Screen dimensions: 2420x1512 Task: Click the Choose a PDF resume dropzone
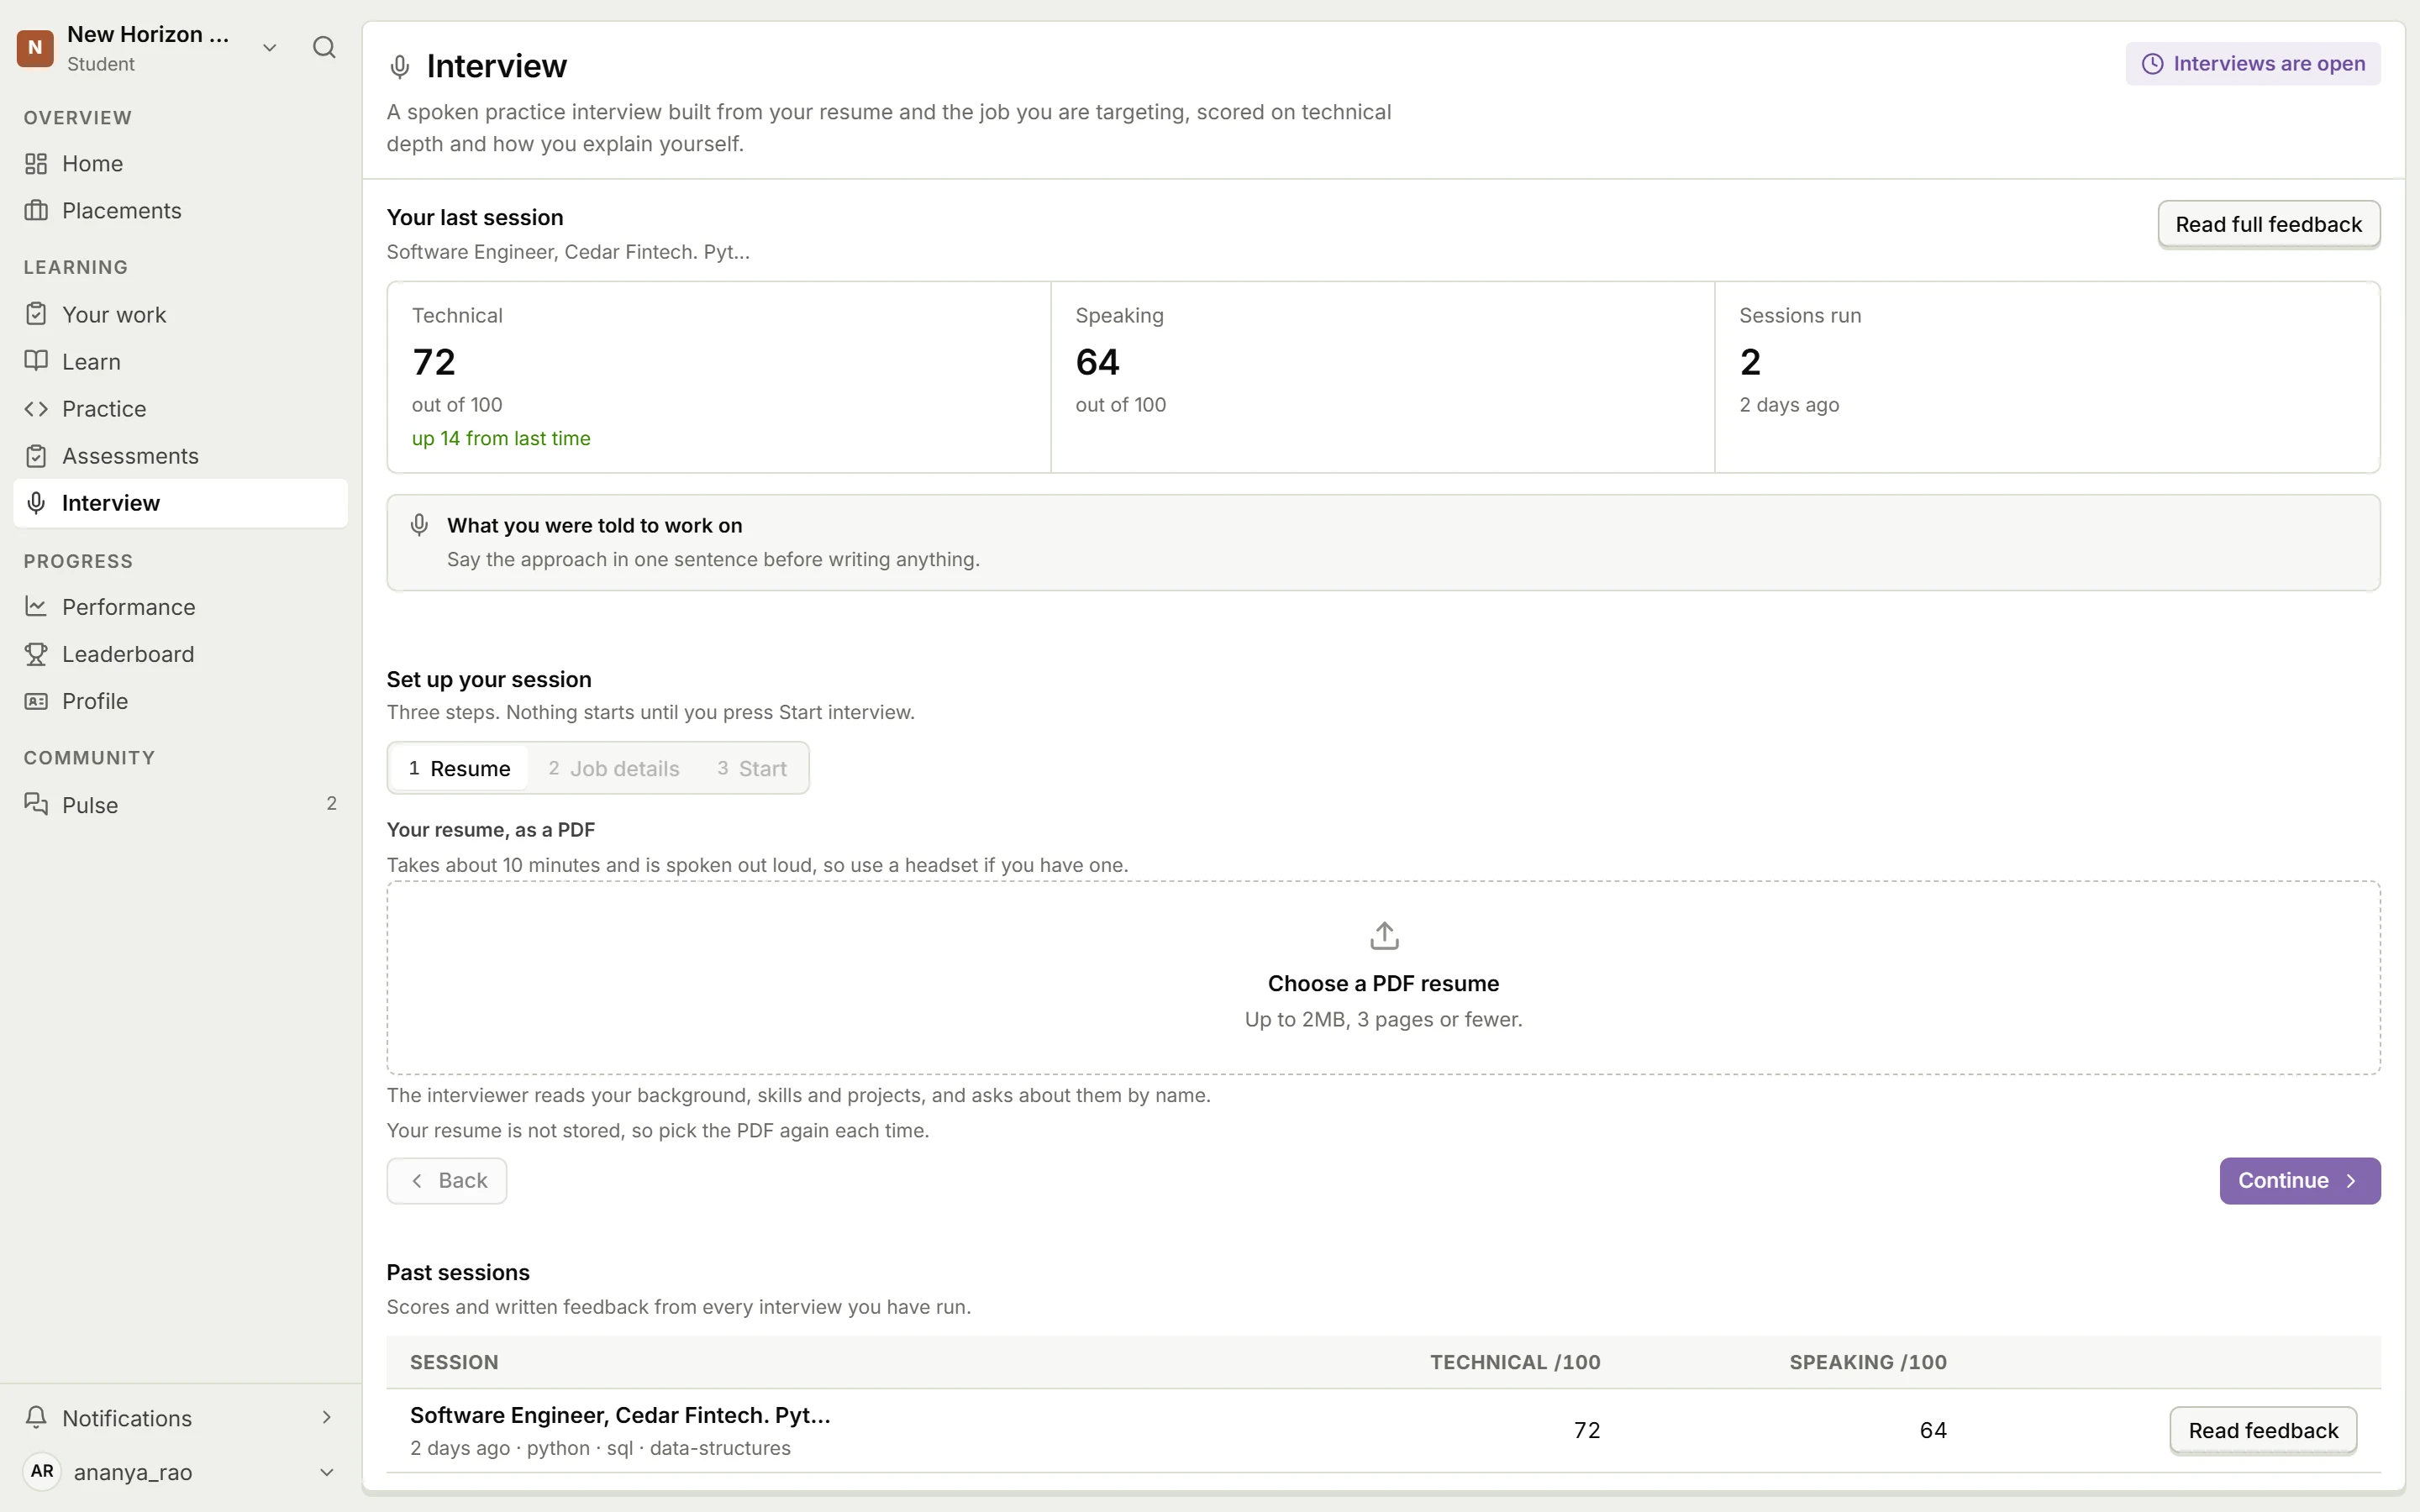coord(1383,978)
